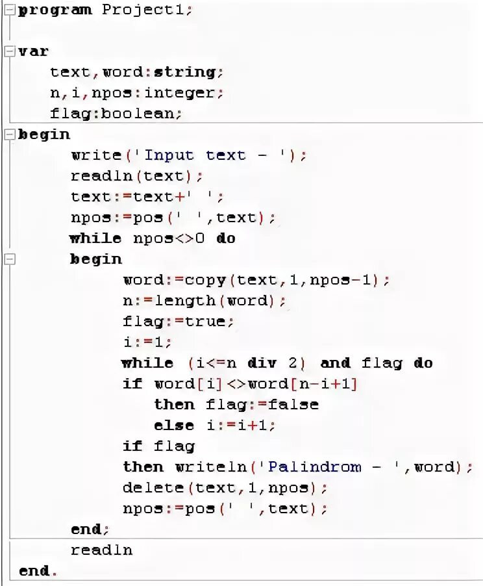Click the 'n:=length(word);' line
Screen dimensions: 483x586
click(204, 301)
